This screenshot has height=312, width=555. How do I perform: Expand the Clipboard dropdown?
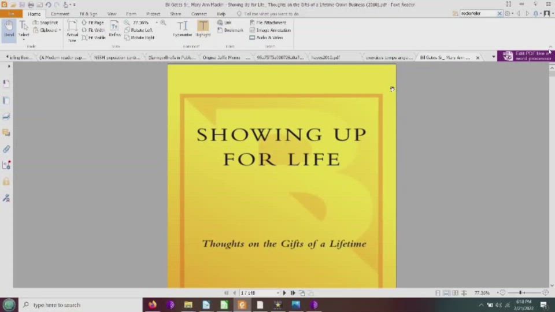tap(60, 30)
